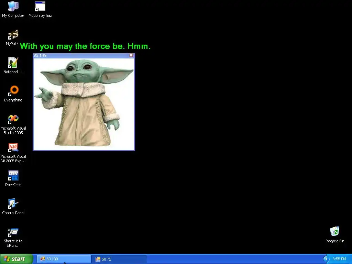Click the baby Yoda image in window

click(x=84, y=104)
